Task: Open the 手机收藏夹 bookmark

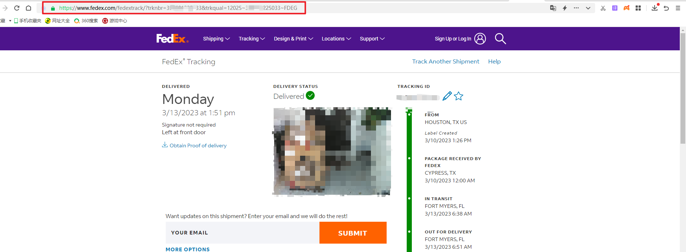Action: pos(28,21)
